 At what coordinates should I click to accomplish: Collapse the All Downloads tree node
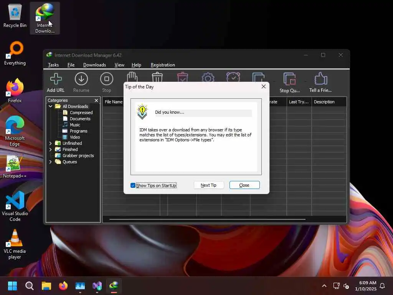tap(50, 106)
